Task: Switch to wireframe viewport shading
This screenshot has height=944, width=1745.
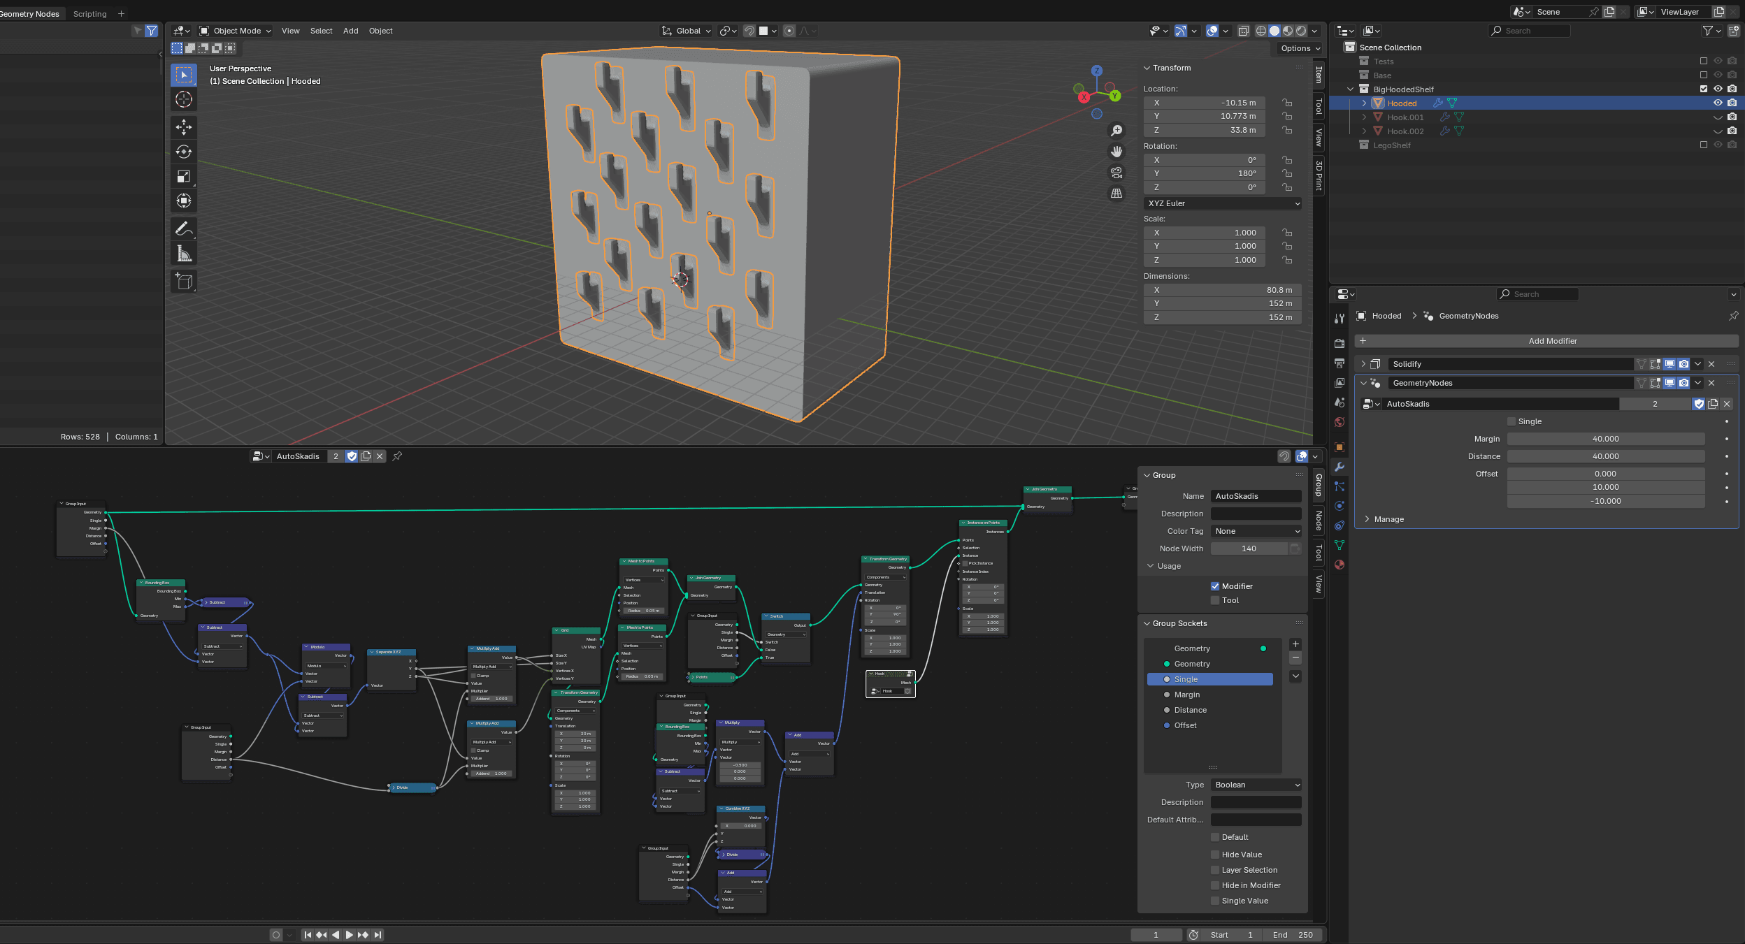Action: click(x=1261, y=31)
